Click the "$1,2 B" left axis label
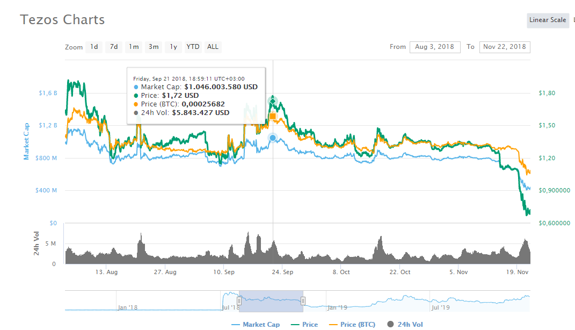 pos(48,126)
